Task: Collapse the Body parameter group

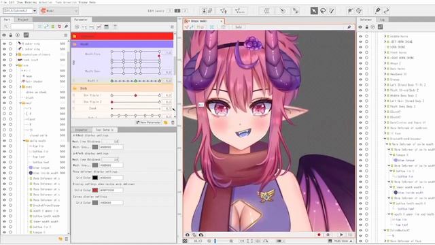Action: (x=75, y=88)
